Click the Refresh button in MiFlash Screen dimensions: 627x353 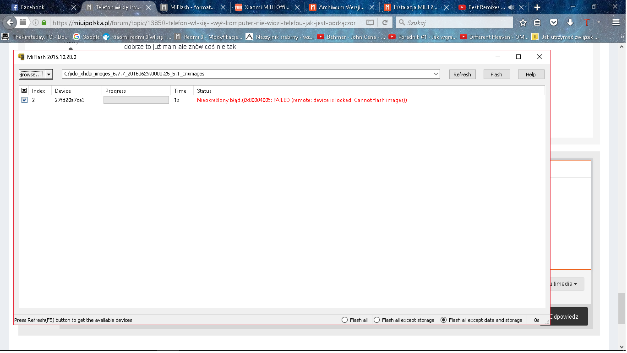point(462,75)
